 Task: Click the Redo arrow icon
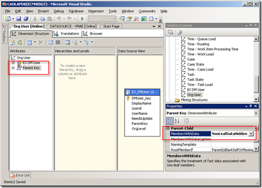click(70, 19)
